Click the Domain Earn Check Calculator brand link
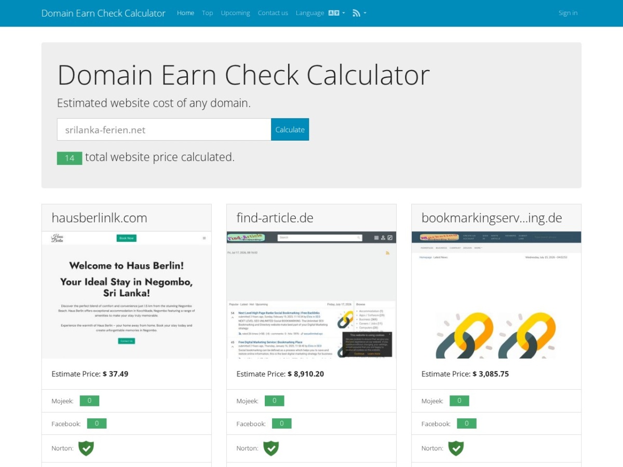This screenshot has height=467, width=623. point(103,13)
